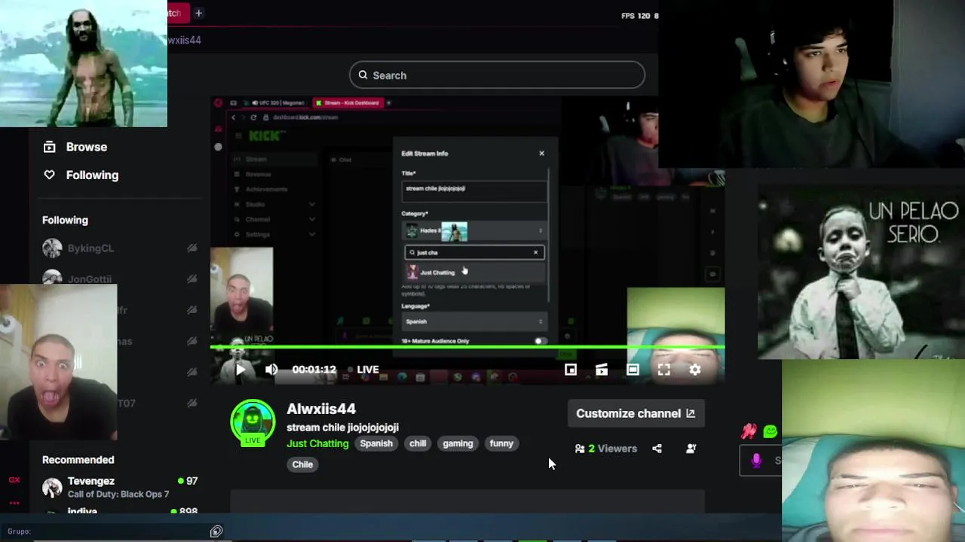This screenshot has height=542, width=965.
Task: Click the Spanish tag
Action: click(376, 443)
